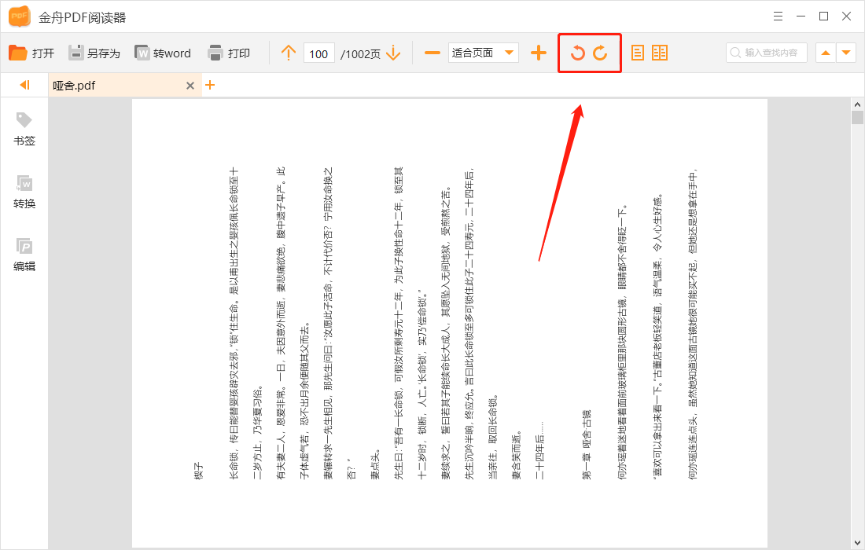The height and width of the screenshot is (550, 865).
Task: Open the 编辑 edit sidebar tool
Action: pyautogui.click(x=24, y=255)
